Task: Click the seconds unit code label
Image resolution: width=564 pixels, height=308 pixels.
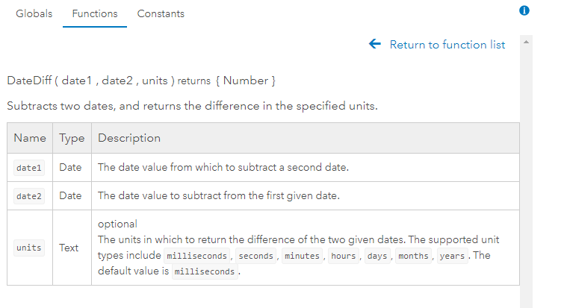Action: [x=255, y=256]
